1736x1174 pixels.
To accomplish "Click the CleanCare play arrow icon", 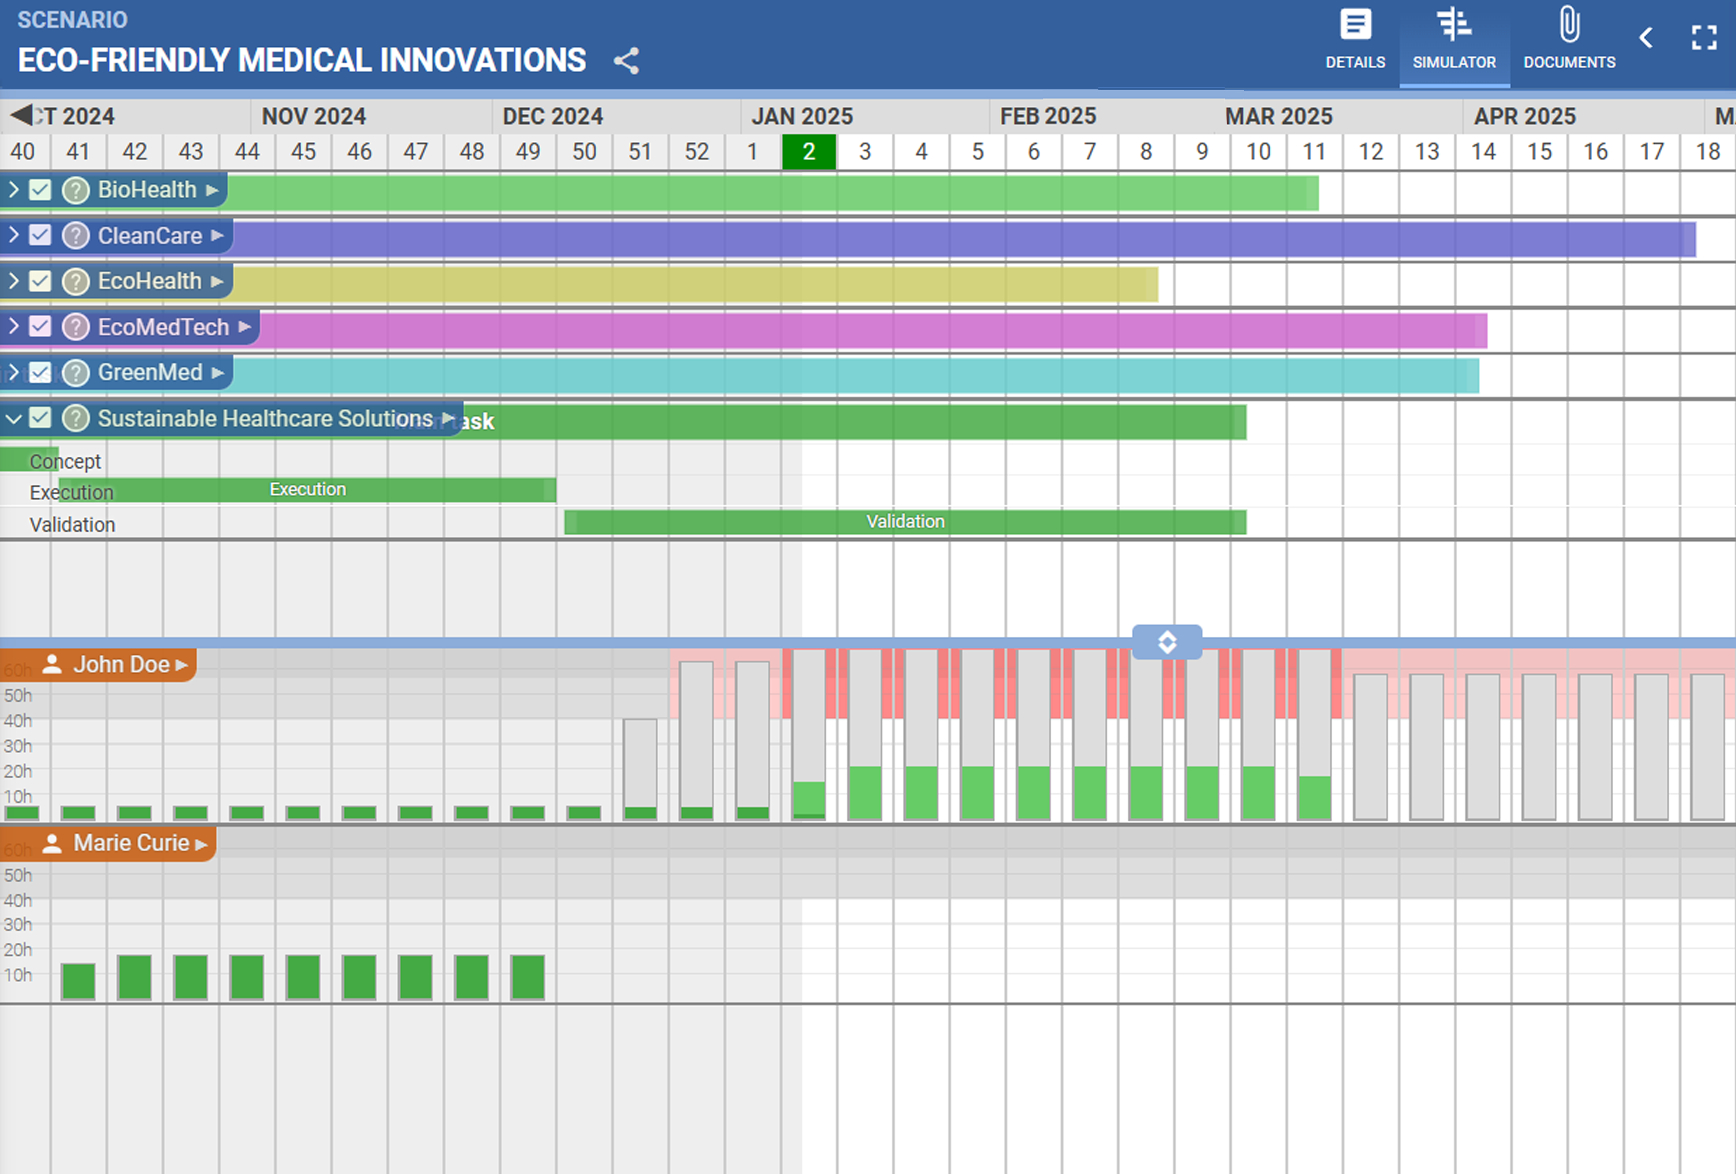I will [217, 236].
